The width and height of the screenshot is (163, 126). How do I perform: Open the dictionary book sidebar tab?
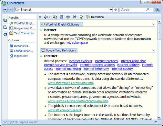tap(5, 20)
